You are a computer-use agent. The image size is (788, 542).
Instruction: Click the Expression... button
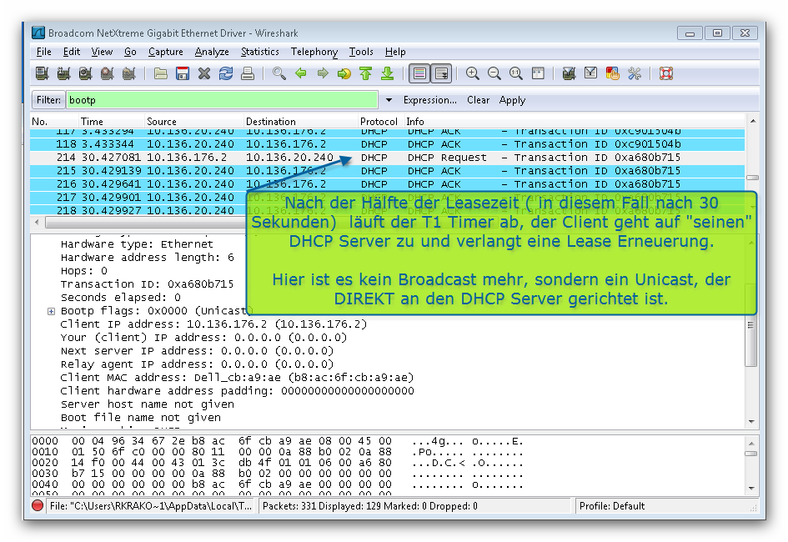click(429, 100)
